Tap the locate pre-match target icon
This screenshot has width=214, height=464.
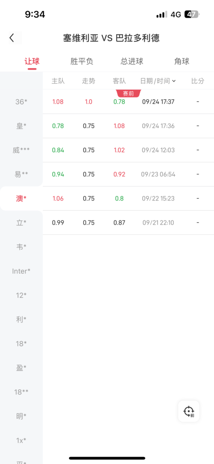(x=189, y=411)
